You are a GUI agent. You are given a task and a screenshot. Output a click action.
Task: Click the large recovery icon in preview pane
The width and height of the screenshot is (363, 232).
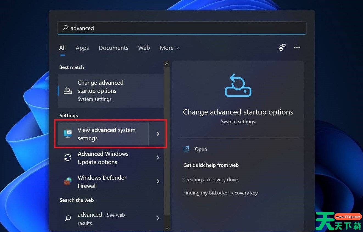click(238, 85)
